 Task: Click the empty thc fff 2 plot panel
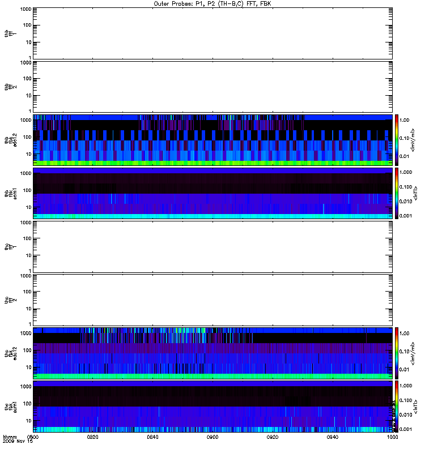pos(212,300)
